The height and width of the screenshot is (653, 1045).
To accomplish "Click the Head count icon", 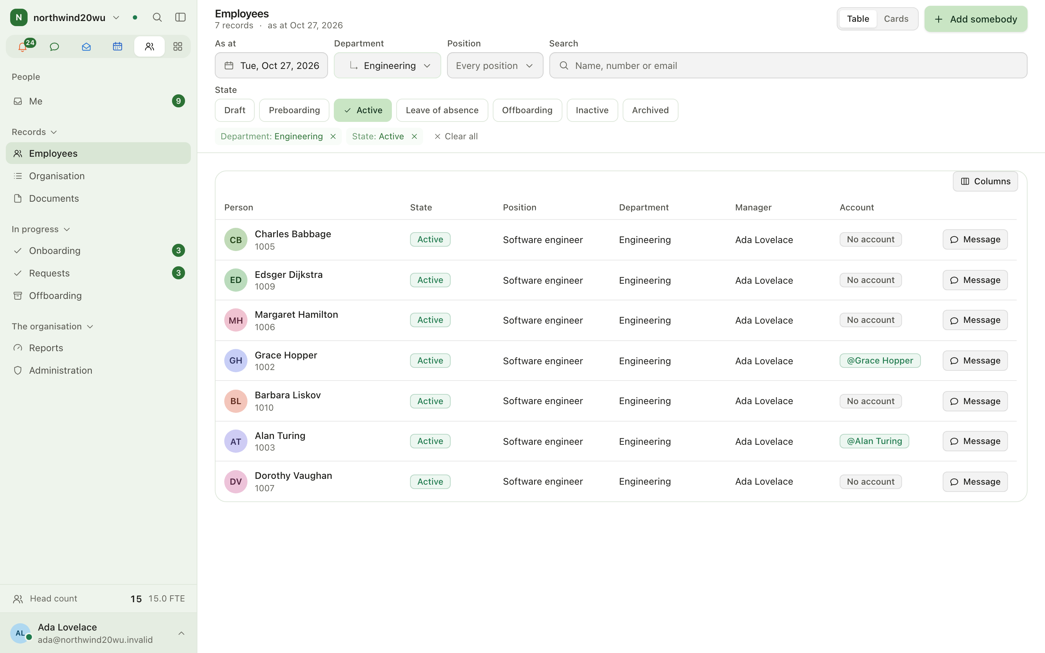I will [18, 599].
